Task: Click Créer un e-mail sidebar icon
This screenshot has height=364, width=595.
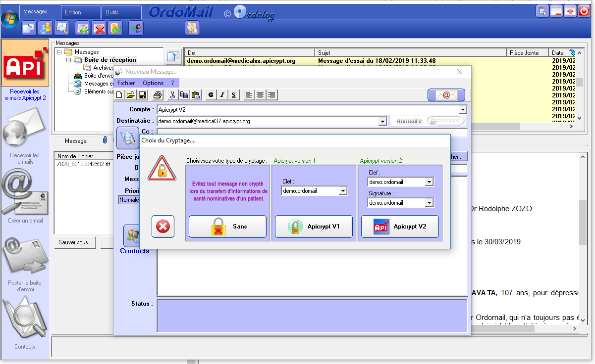Action: point(25,194)
